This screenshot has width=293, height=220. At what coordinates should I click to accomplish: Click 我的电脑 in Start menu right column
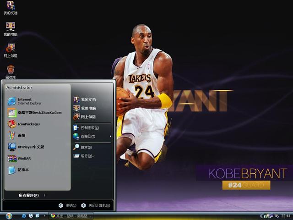tap(88, 108)
